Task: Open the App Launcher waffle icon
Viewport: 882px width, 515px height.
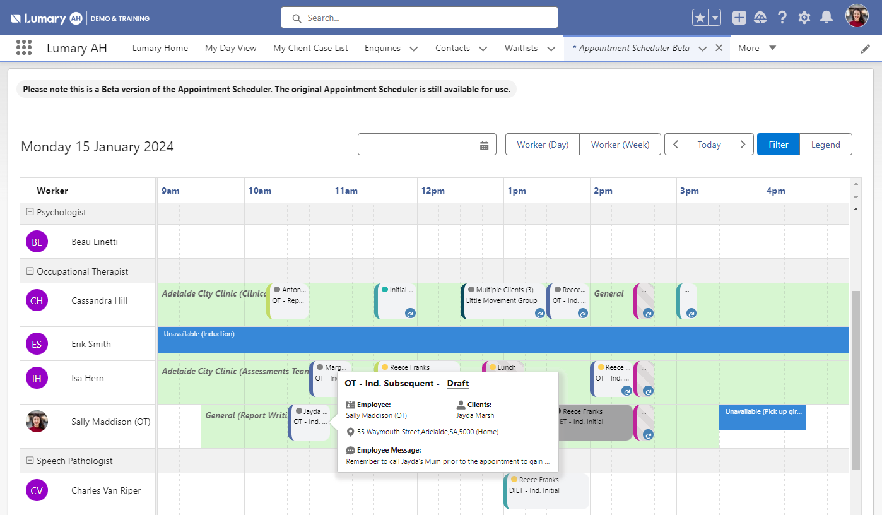Action: point(23,47)
